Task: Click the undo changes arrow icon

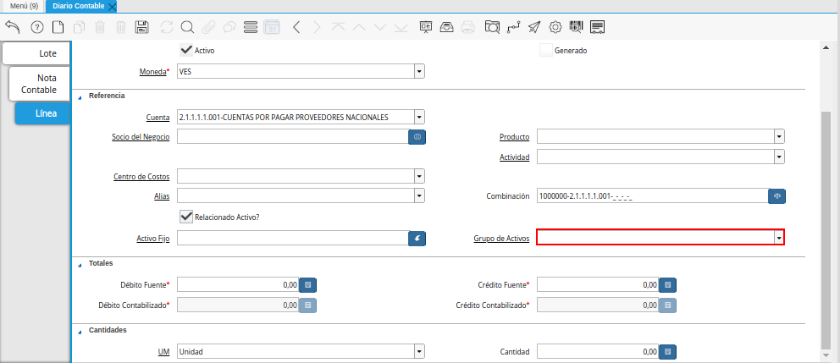Action: [12, 27]
